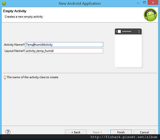This screenshot has width=160, height=140.
Task: Click the Android robot wizard logo
Action: [150, 15]
